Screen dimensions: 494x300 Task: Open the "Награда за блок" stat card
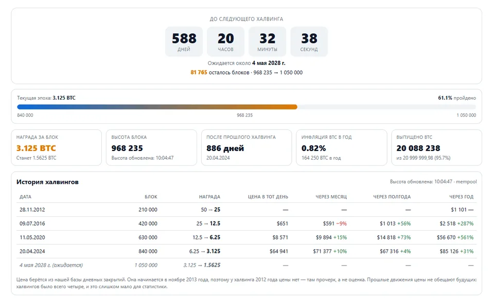[57, 147]
